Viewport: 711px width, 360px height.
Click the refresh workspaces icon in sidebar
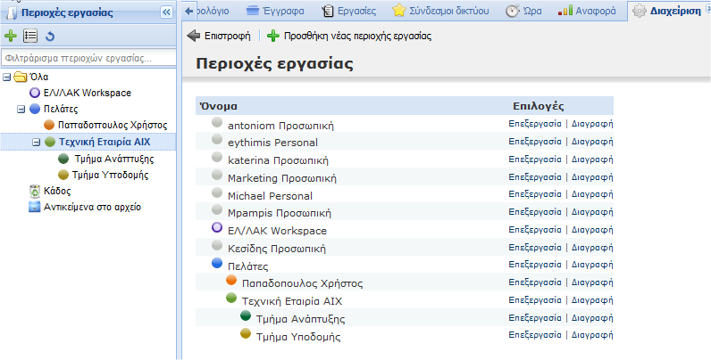click(x=50, y=36)
